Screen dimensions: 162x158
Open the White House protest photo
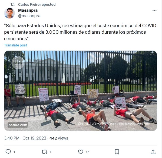(81, 91)
